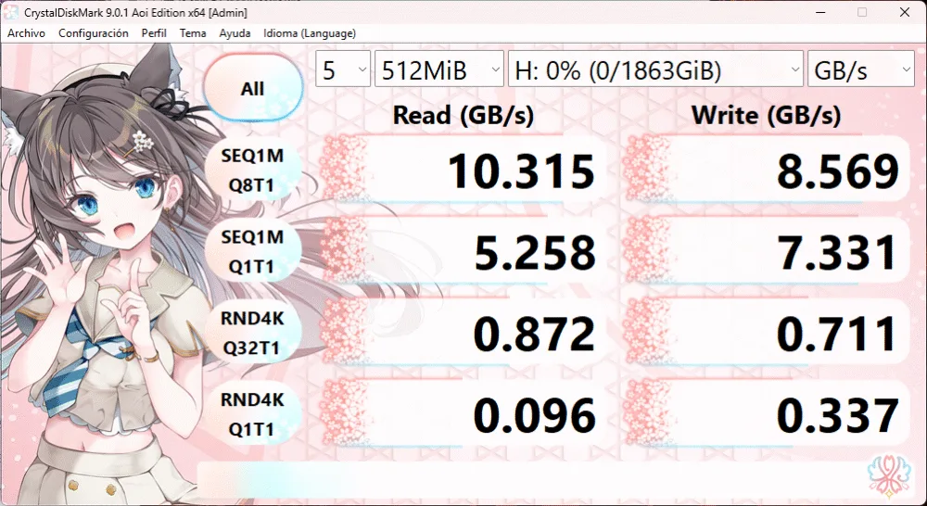Image resolution: width=927 pixels, height=506 pixels.
Task: Minimize the CrystalDiskMark window
Action: pyautogui.click(x=820, y=12)
